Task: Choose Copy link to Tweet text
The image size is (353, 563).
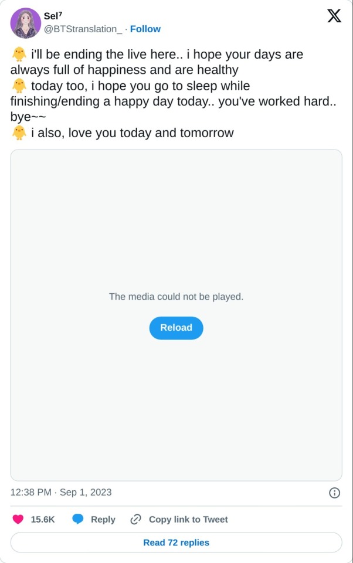Action: pyautogui.click(x=188, y=519)
